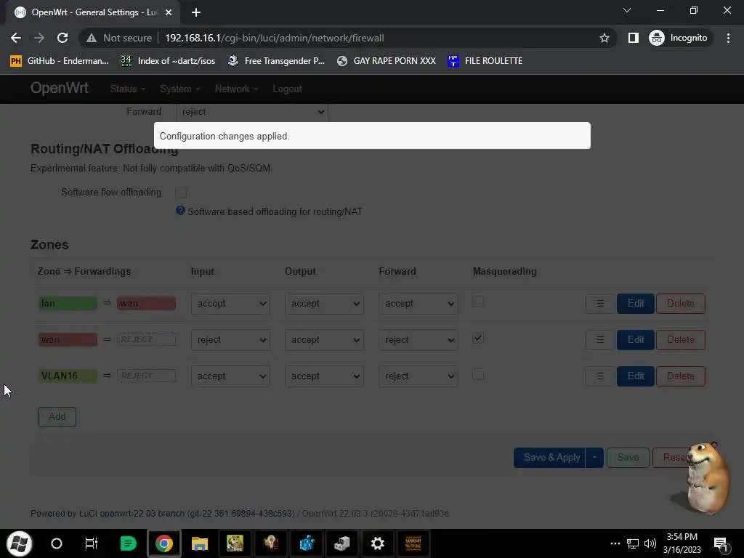This screenshot has height=558, width=744.
Task: Open File Explorer from taskbar
Action: click(200, 543)
